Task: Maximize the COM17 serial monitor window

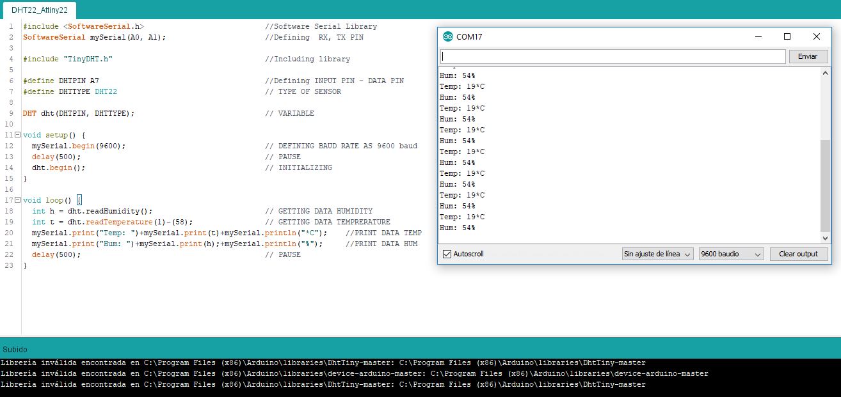Action: click(787, 36)
